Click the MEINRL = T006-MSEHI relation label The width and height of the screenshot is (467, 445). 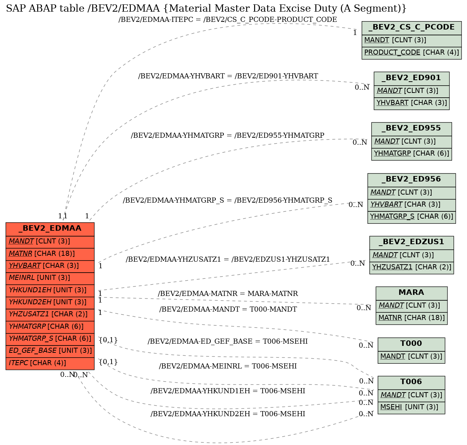[x=228, y=366]
